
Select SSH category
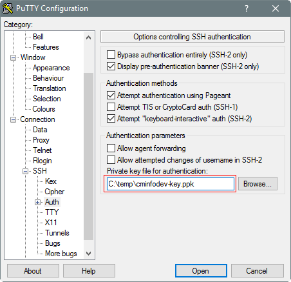coord(40,171)
